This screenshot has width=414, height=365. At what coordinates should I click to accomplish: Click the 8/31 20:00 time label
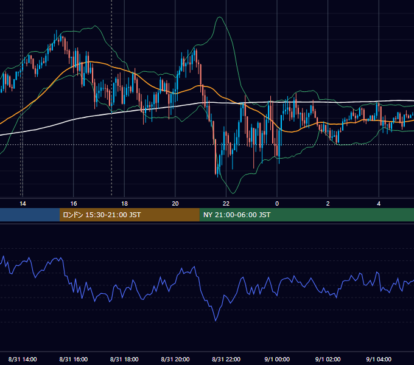click(x=175, y=359)
